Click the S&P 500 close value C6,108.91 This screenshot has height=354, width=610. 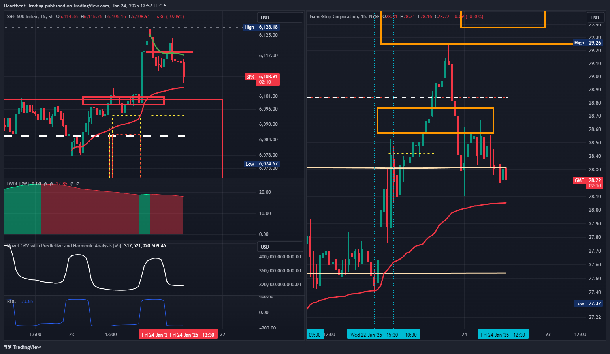pos(139,17)
